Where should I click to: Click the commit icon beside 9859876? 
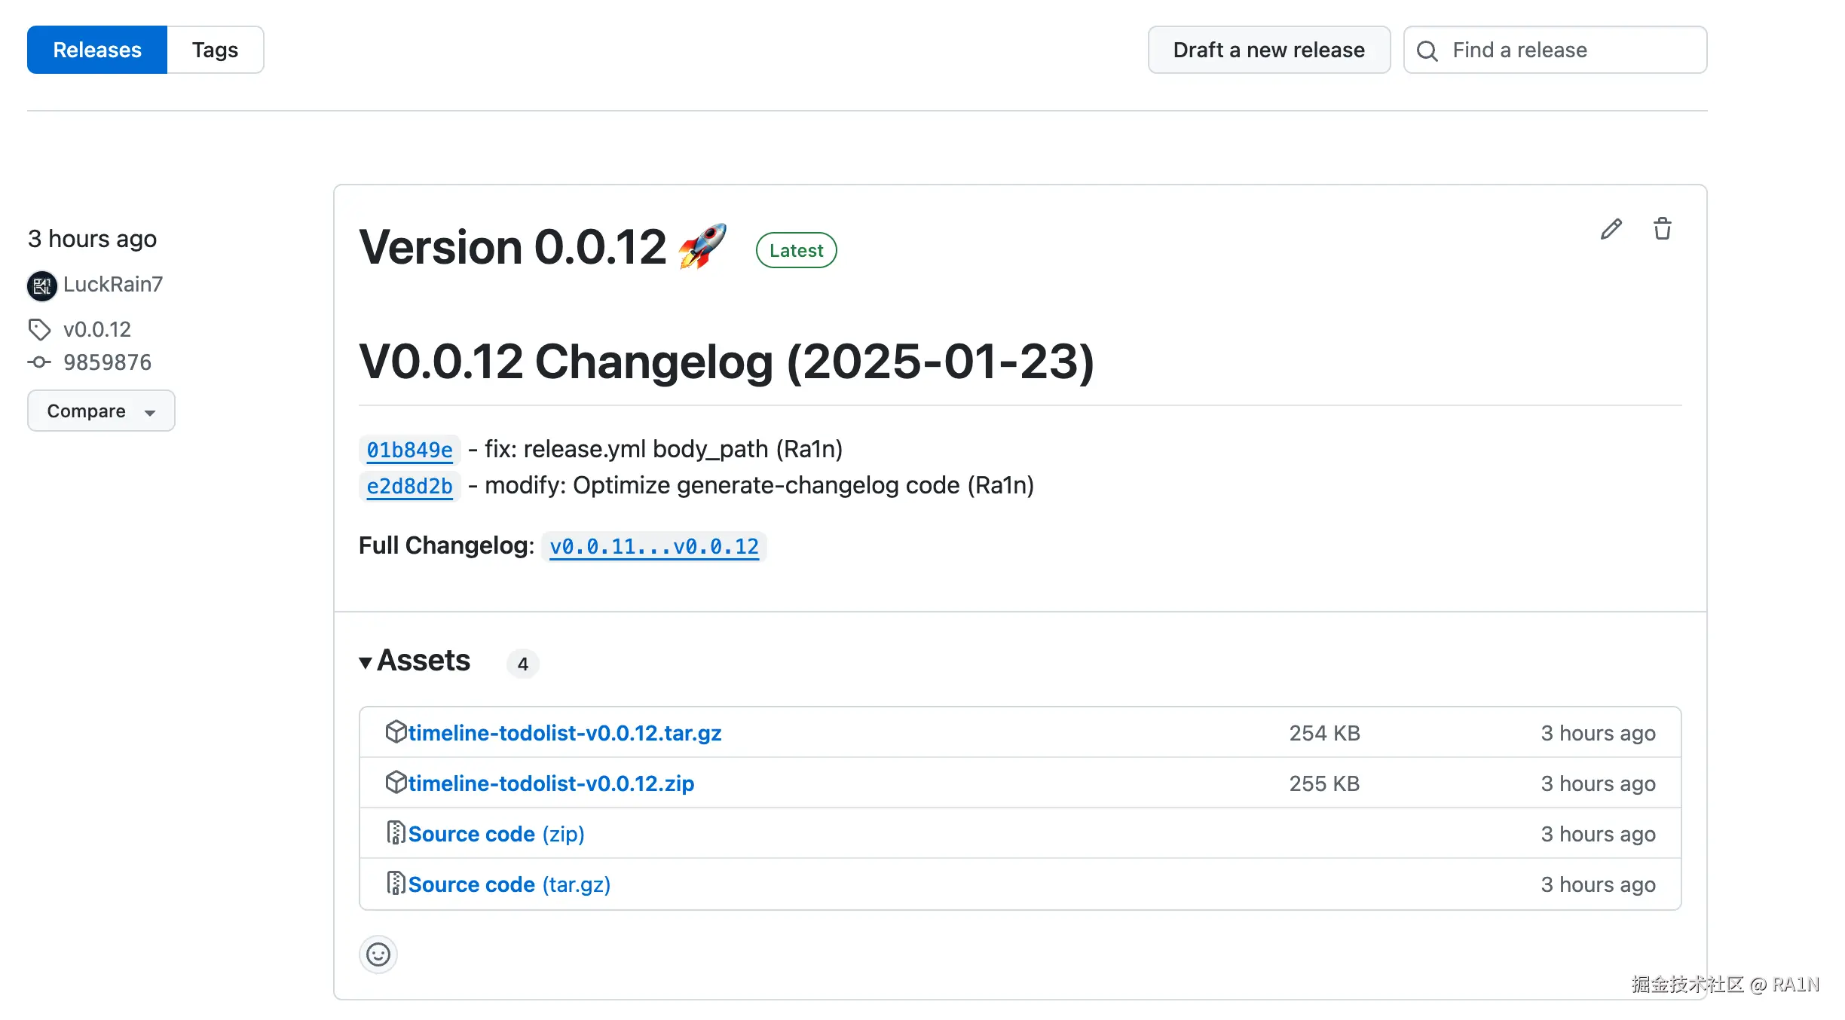coord(39,362)
